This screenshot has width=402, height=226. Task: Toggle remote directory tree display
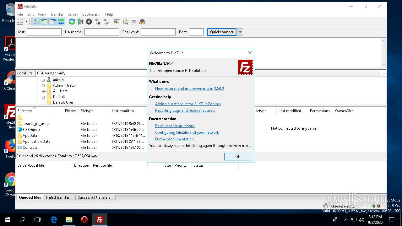click(x=52, y=22)
